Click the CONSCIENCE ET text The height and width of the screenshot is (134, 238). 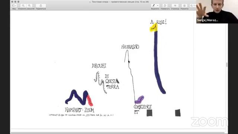pos(142,109)
